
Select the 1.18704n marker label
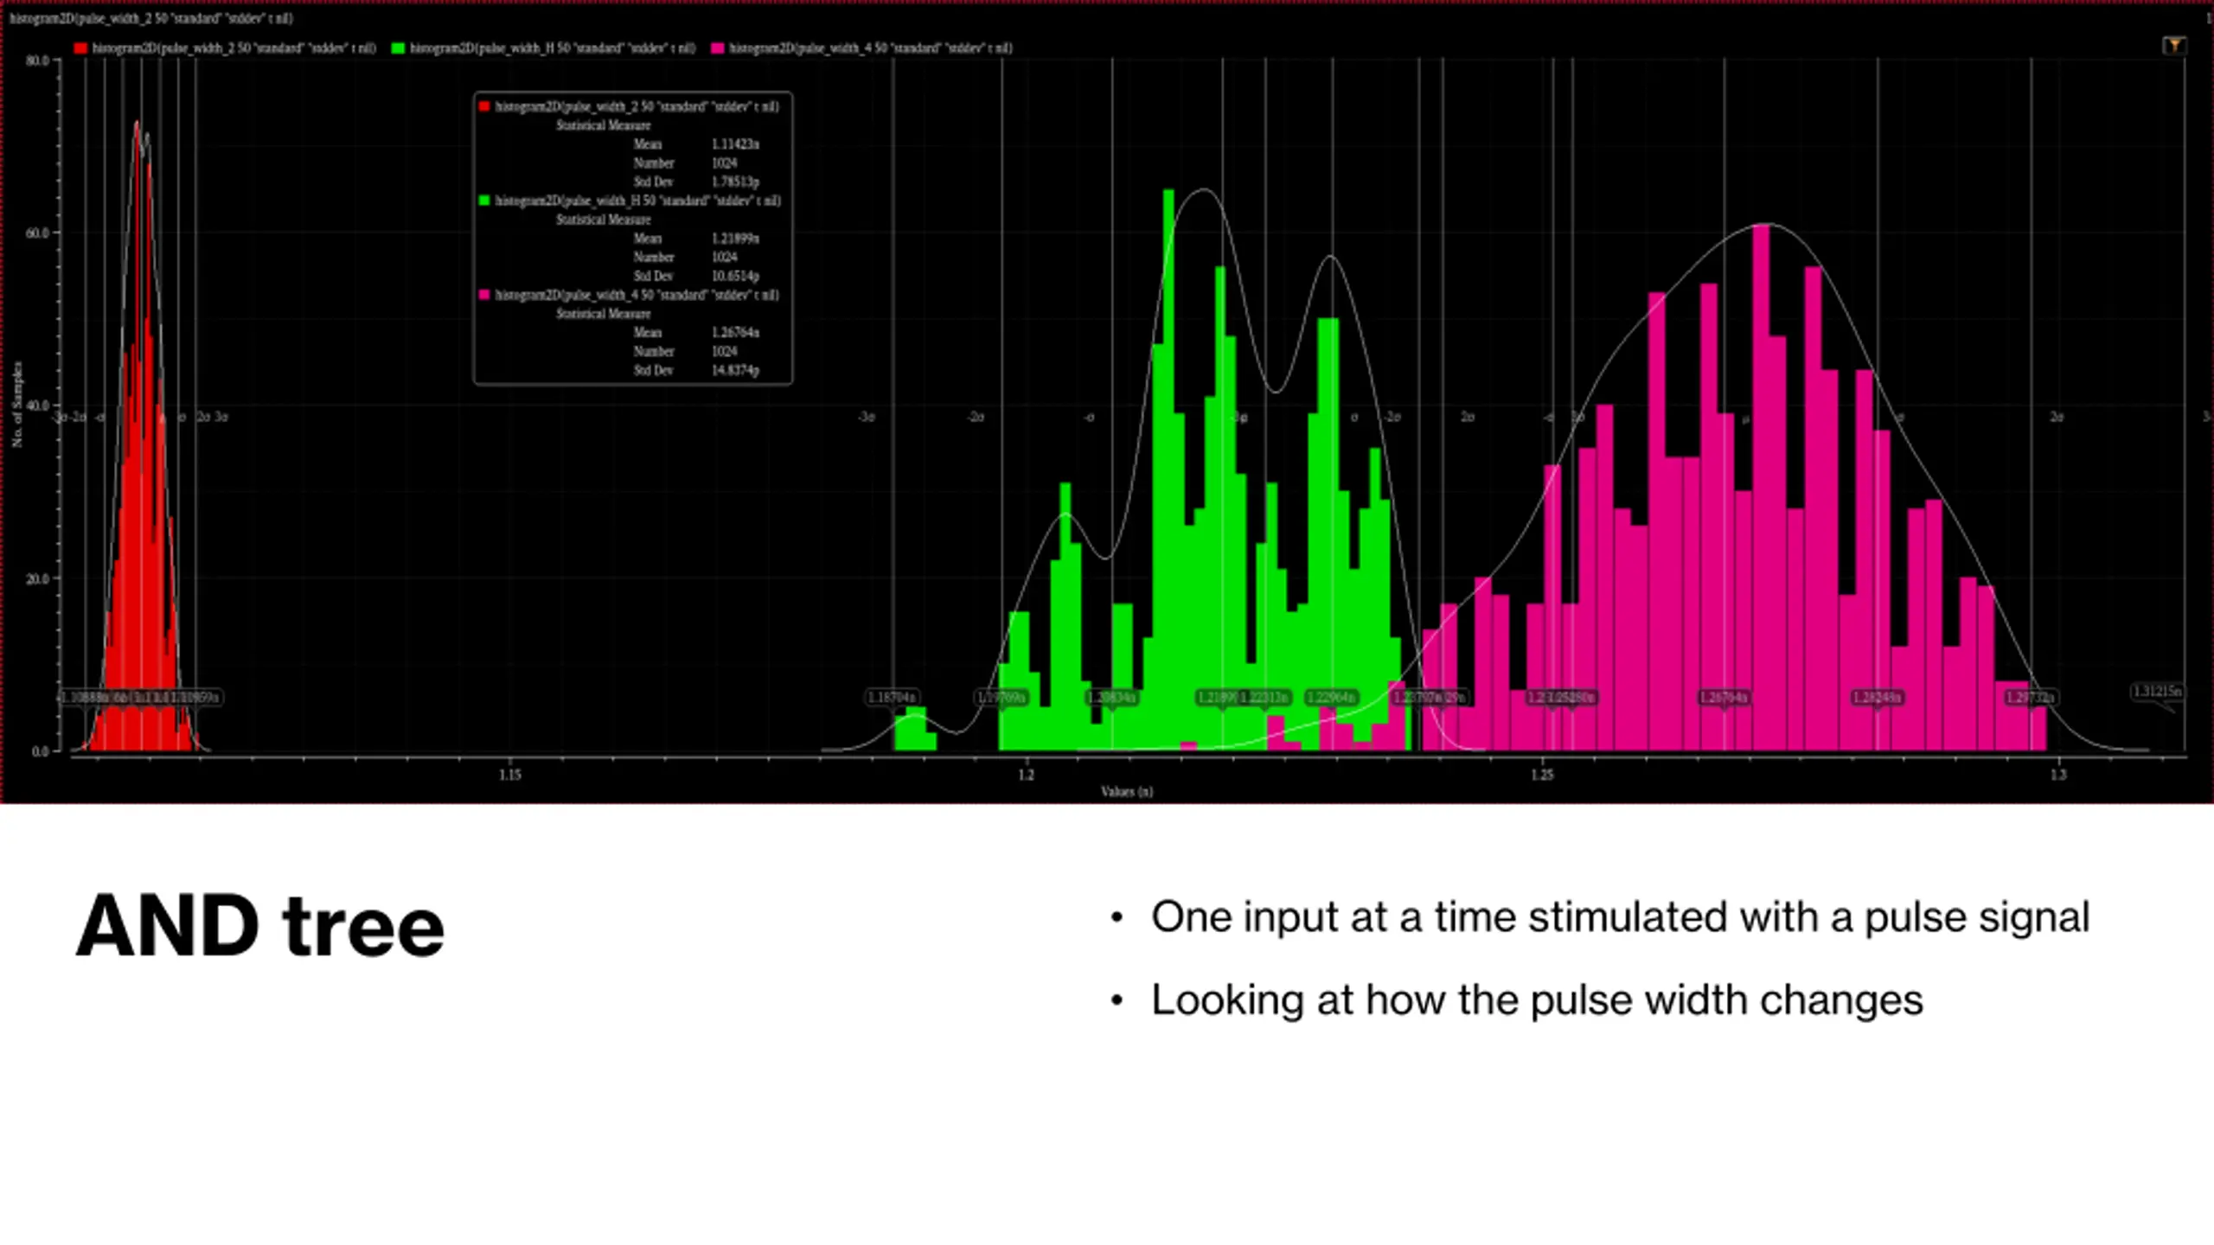point(892,697)
